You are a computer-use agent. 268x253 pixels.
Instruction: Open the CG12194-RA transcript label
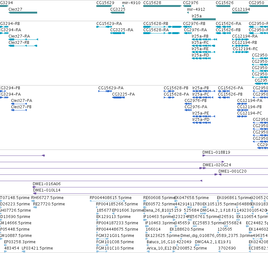pyautogui.click(x=245, y=36)
